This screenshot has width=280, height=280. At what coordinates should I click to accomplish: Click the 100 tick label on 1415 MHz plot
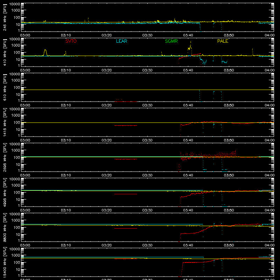coord(17,122)
